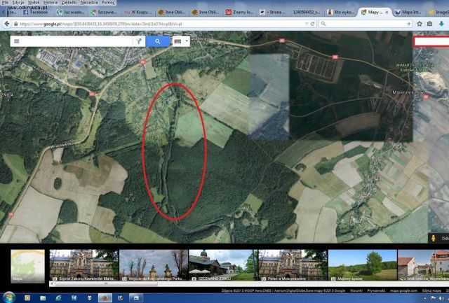
Task: Expand keyboard input tools dropdown arrow
Action: [x=187, y=41]
